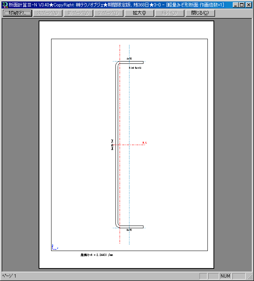This screenshot has height=281, width=254.
Task: Go back using 前ページ(V) button
Action: [x=78, y=13]
